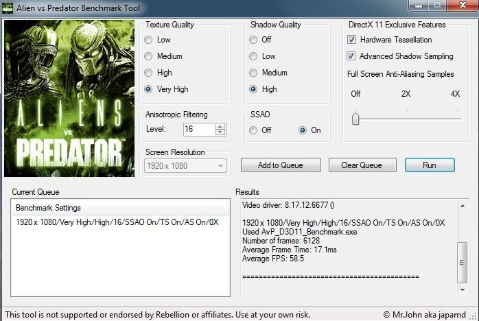Viewport: 479px width, 321px height.
Task: Click the Aliens vs Predator cover image
Action: 69,98
